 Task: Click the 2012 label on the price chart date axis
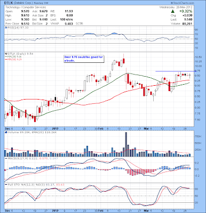click(x=56, y=128)
